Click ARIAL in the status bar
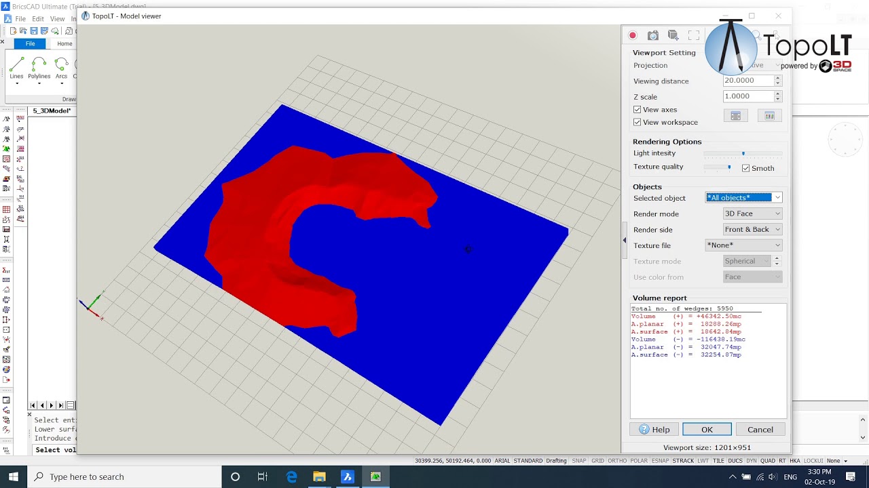869x488 pixels. (502, 461)
